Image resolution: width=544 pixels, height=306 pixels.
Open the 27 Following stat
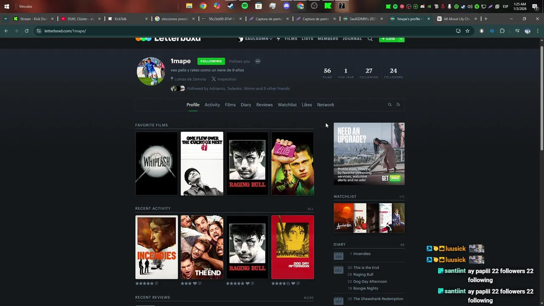click(369, 73)
